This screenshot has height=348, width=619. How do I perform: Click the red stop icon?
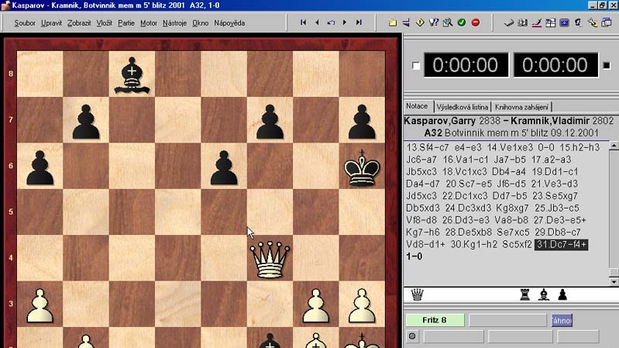point(476,22)
